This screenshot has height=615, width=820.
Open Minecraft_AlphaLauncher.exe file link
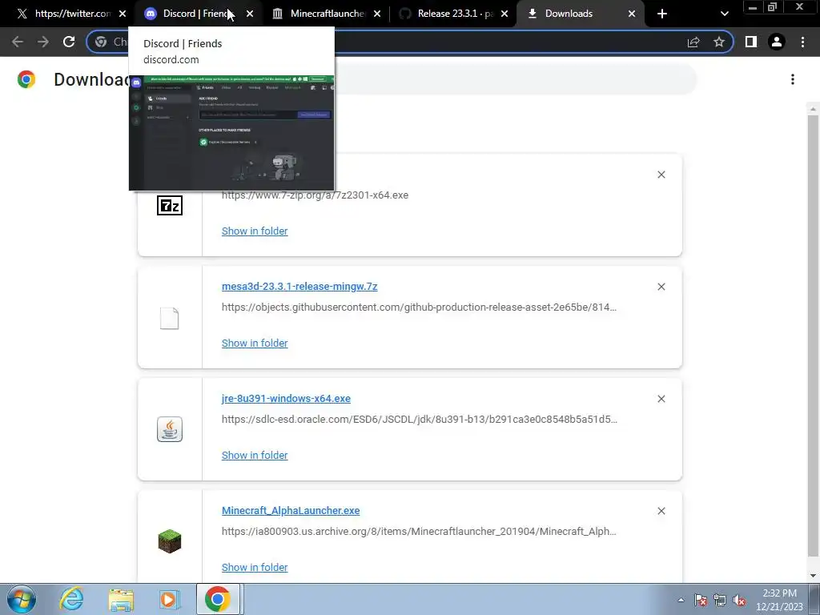pyautogui.click(x=291, y=510)
